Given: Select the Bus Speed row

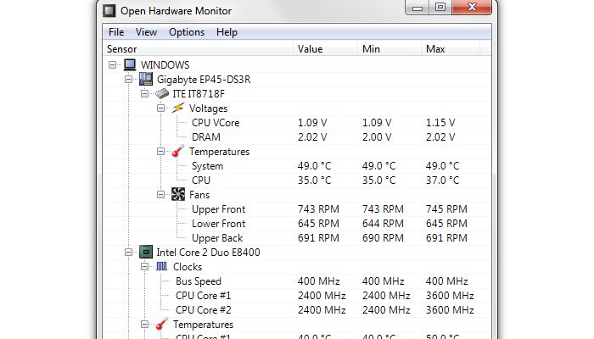Looking at the screenshot, I should point(297,281).
